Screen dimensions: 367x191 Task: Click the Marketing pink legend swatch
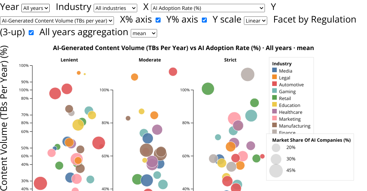tap(274, 119)
